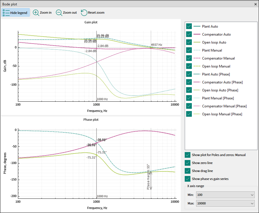Toggle the Plant Manual series checkbox
The height and width of the screenshot is (213, 259).
click(189, 50)
